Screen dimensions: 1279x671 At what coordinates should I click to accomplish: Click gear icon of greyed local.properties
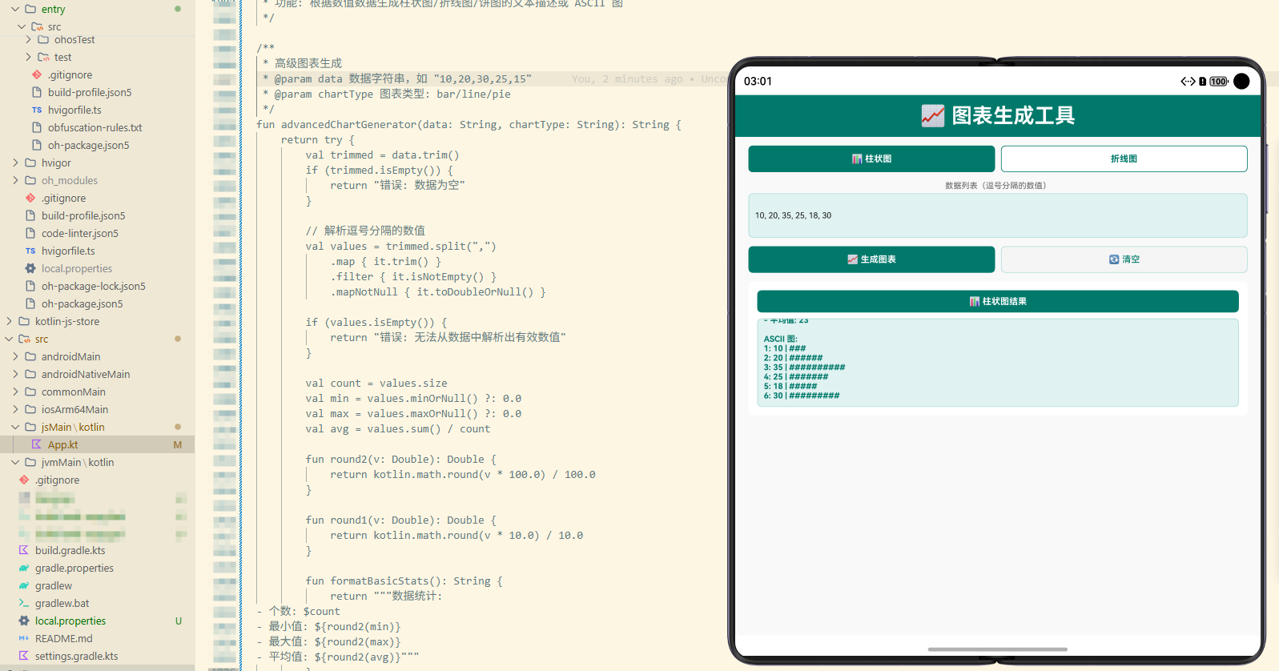tap(30, 268)
